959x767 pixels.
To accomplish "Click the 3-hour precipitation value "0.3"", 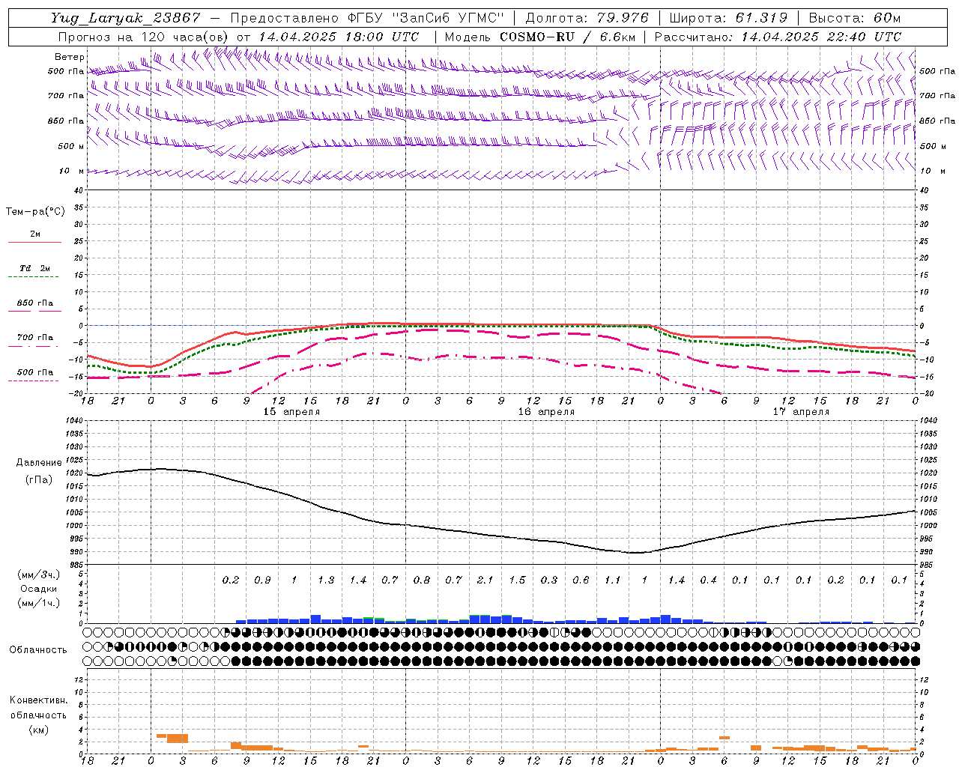I will pyautogui.click(x=549, y=580).
